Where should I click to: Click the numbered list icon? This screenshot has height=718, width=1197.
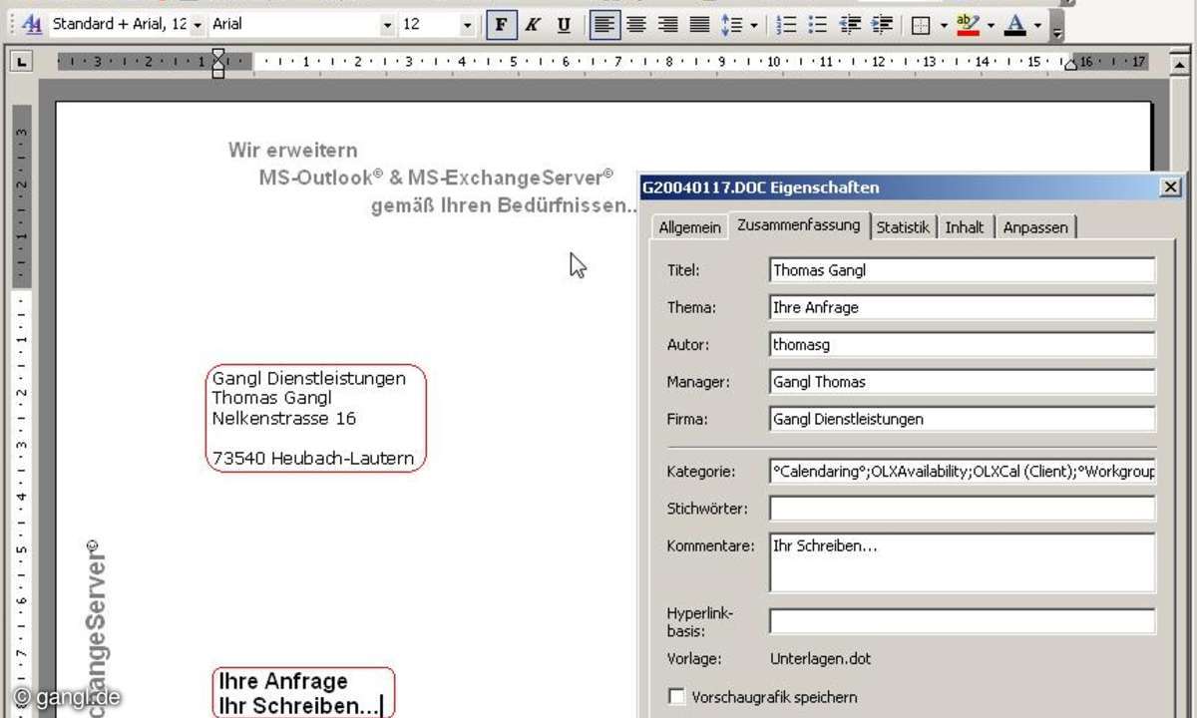pyautogui.click(x=787, y=25)
